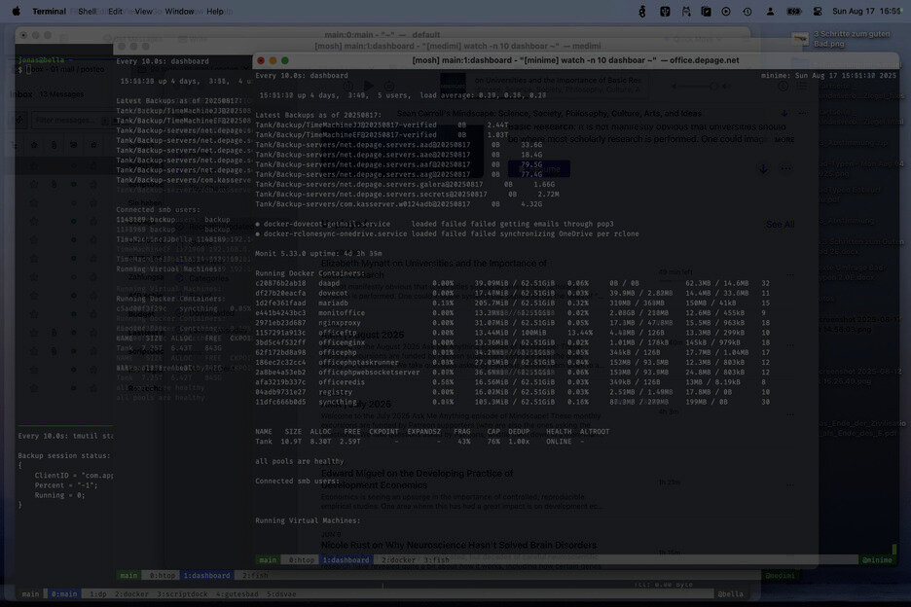This screenshot has height=607, width=911.
Task: Open the Terminal application menu
Action: point(49,11)
